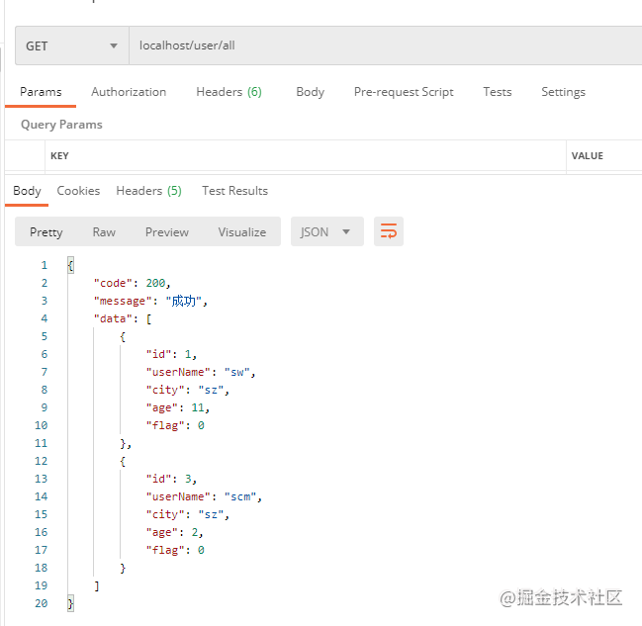Go to the Tests tab
The width and height of the screenshot is (642, 626).
498,92
